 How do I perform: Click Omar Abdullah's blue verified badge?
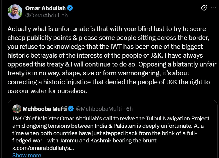coord(70,8)
